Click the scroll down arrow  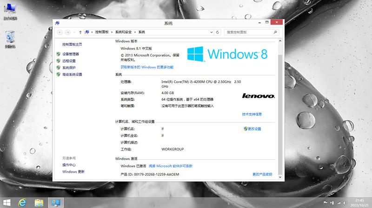click(x=280, y=177)
